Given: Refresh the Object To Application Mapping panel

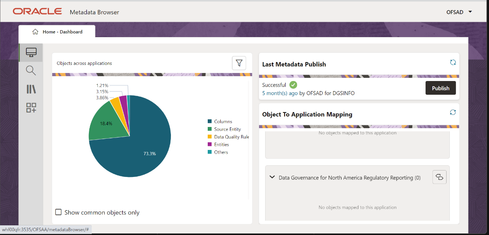Looking at the screenshot, I should pyautogui.click(x=453, y=112).
